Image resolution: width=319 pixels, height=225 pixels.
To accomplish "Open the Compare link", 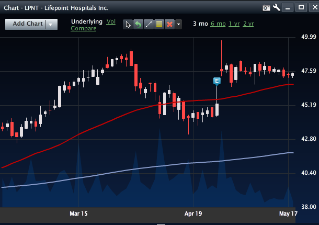I will (84, 28).
